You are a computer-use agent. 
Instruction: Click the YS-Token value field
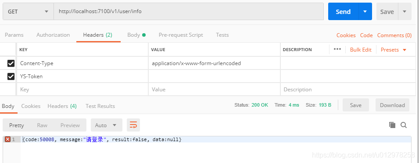point(214,76)
